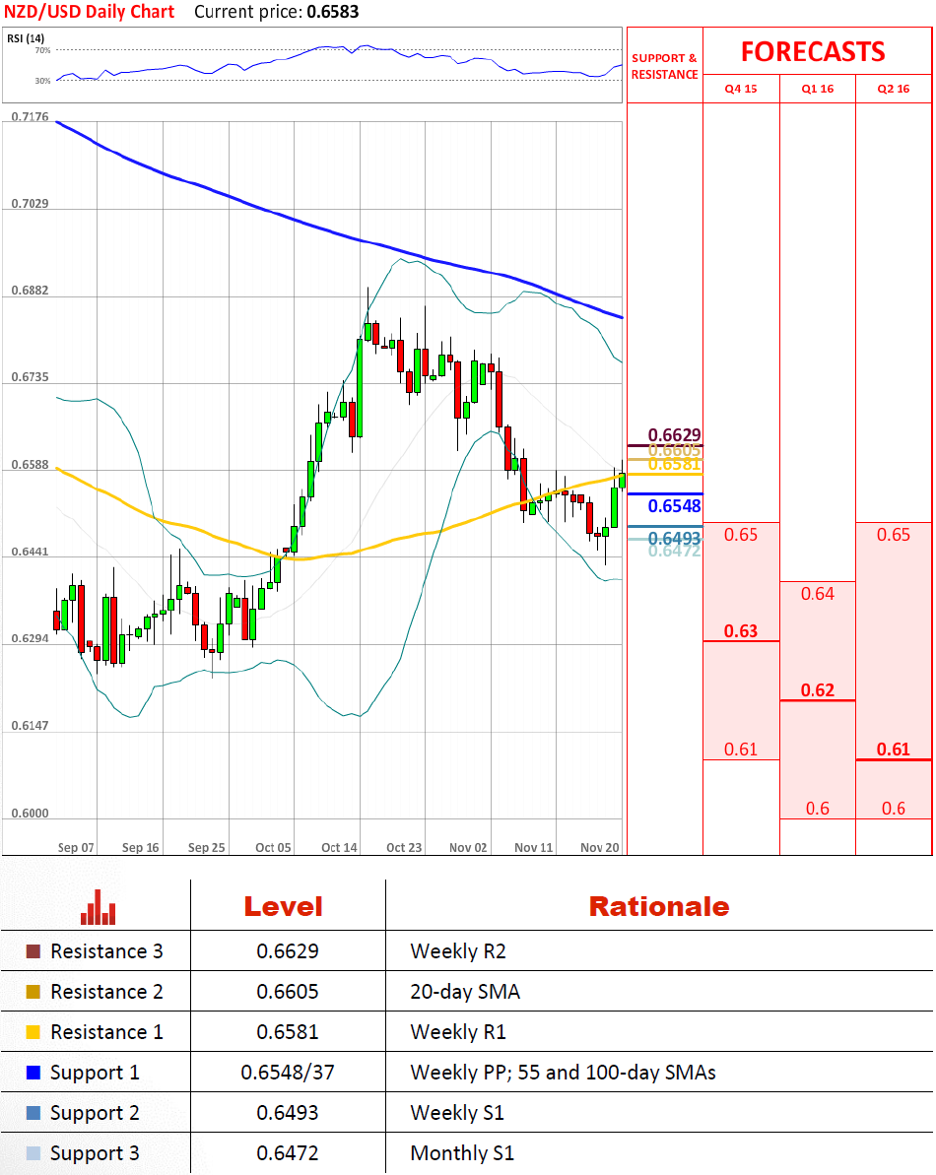Select the Q2 16 forecast column header
936x1175 pixels.
[x=894, y=89]
